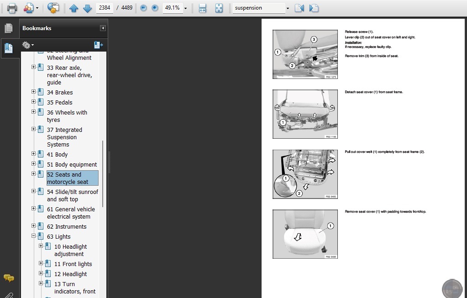Select the 63 Lights bookmark

[59, 237]
